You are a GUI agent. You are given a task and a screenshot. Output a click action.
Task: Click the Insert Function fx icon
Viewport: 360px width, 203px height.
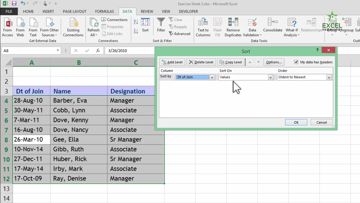point(98,51)
